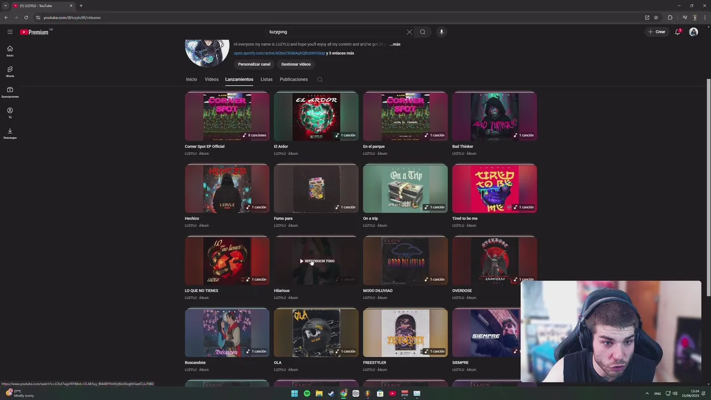The width and height of the screenshot is (711, 400).
Task: Open Chrome media control icon
Action: [684, 17]
